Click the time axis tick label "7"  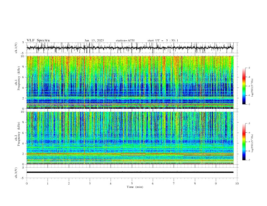pyautogui.click(x=174, y=183)
